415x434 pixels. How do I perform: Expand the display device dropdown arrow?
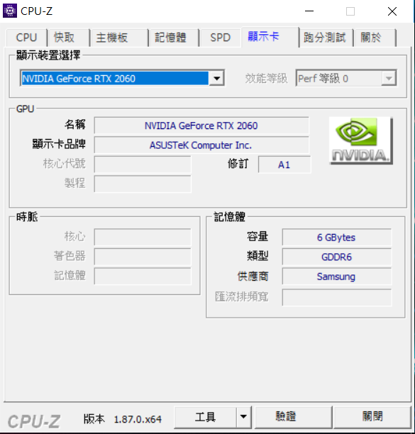click(x=217, y=78)
